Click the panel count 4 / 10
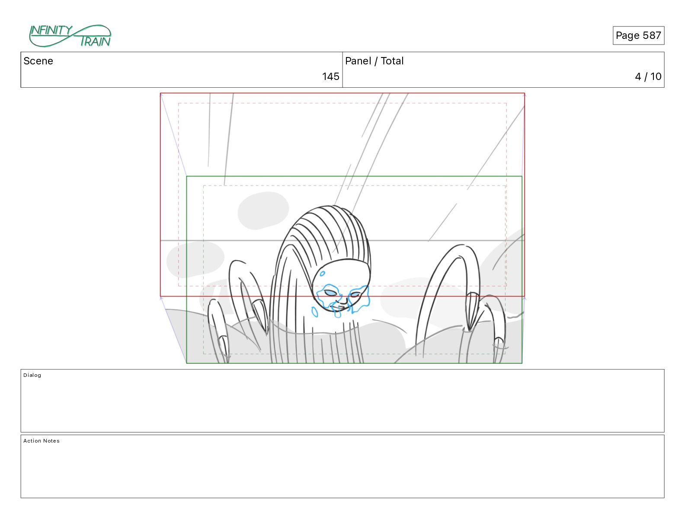The image size is (685, 529). pos(648,76)
